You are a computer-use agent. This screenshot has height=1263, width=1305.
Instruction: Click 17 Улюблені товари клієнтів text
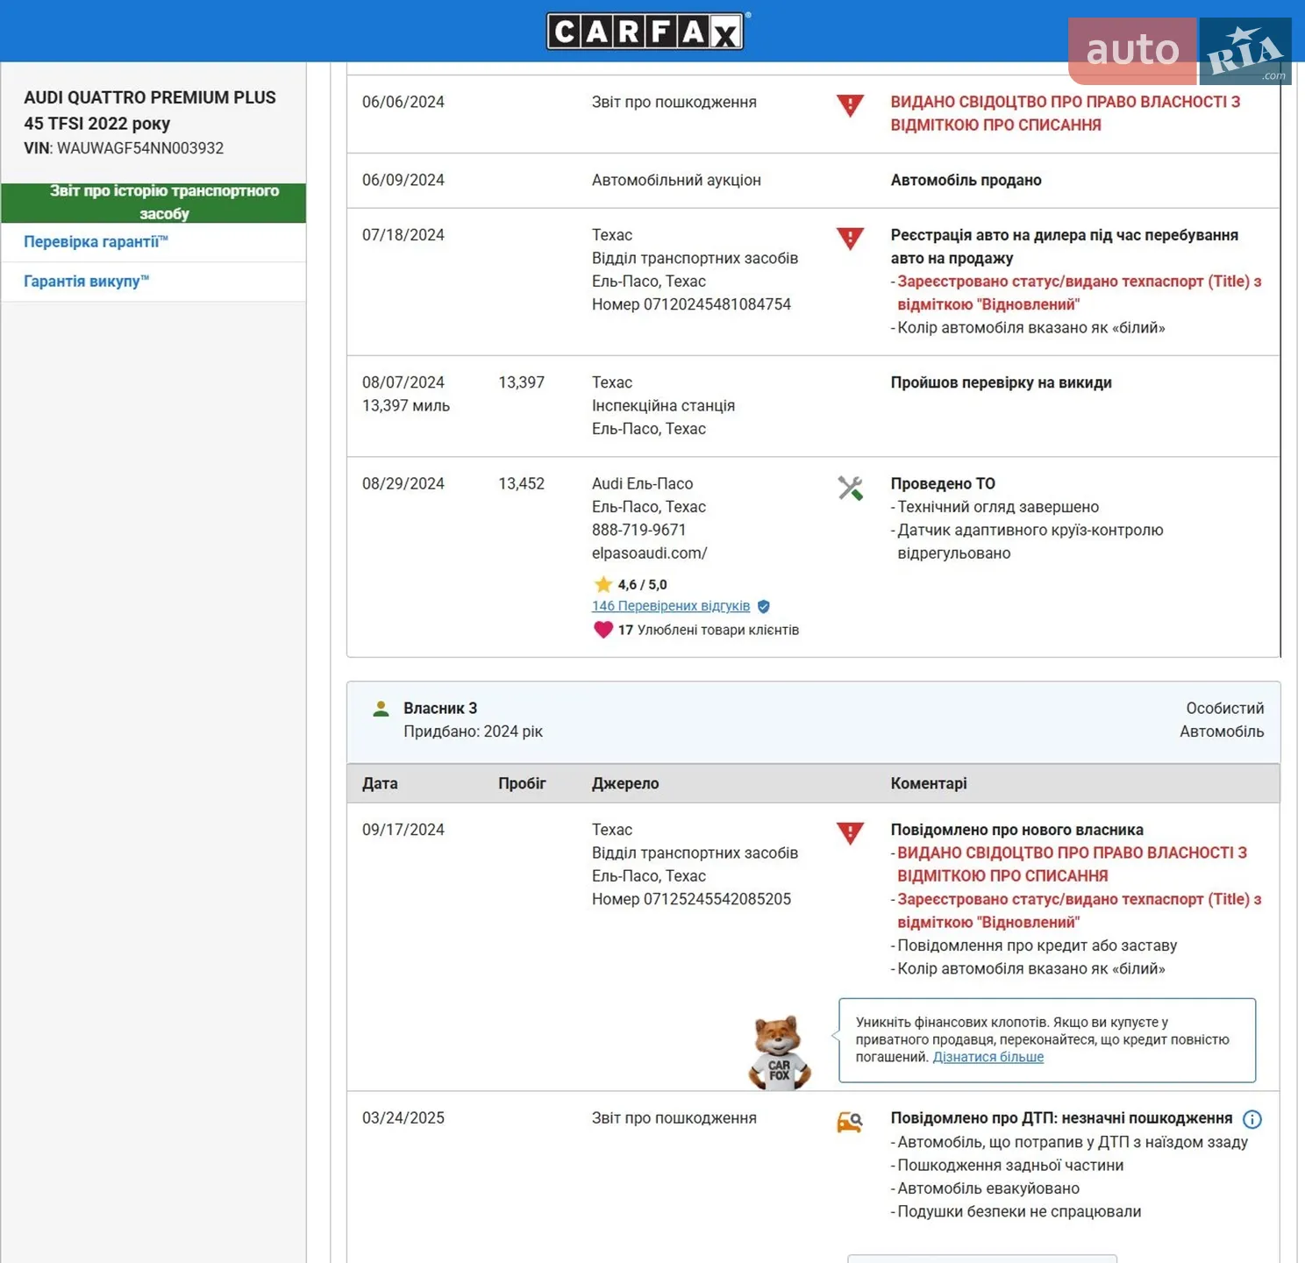tap(709, 630)
